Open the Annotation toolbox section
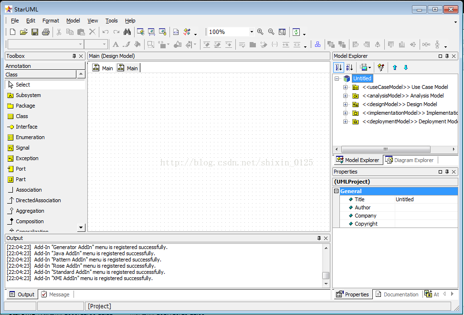The image size is (464, 315). [45, 66]
